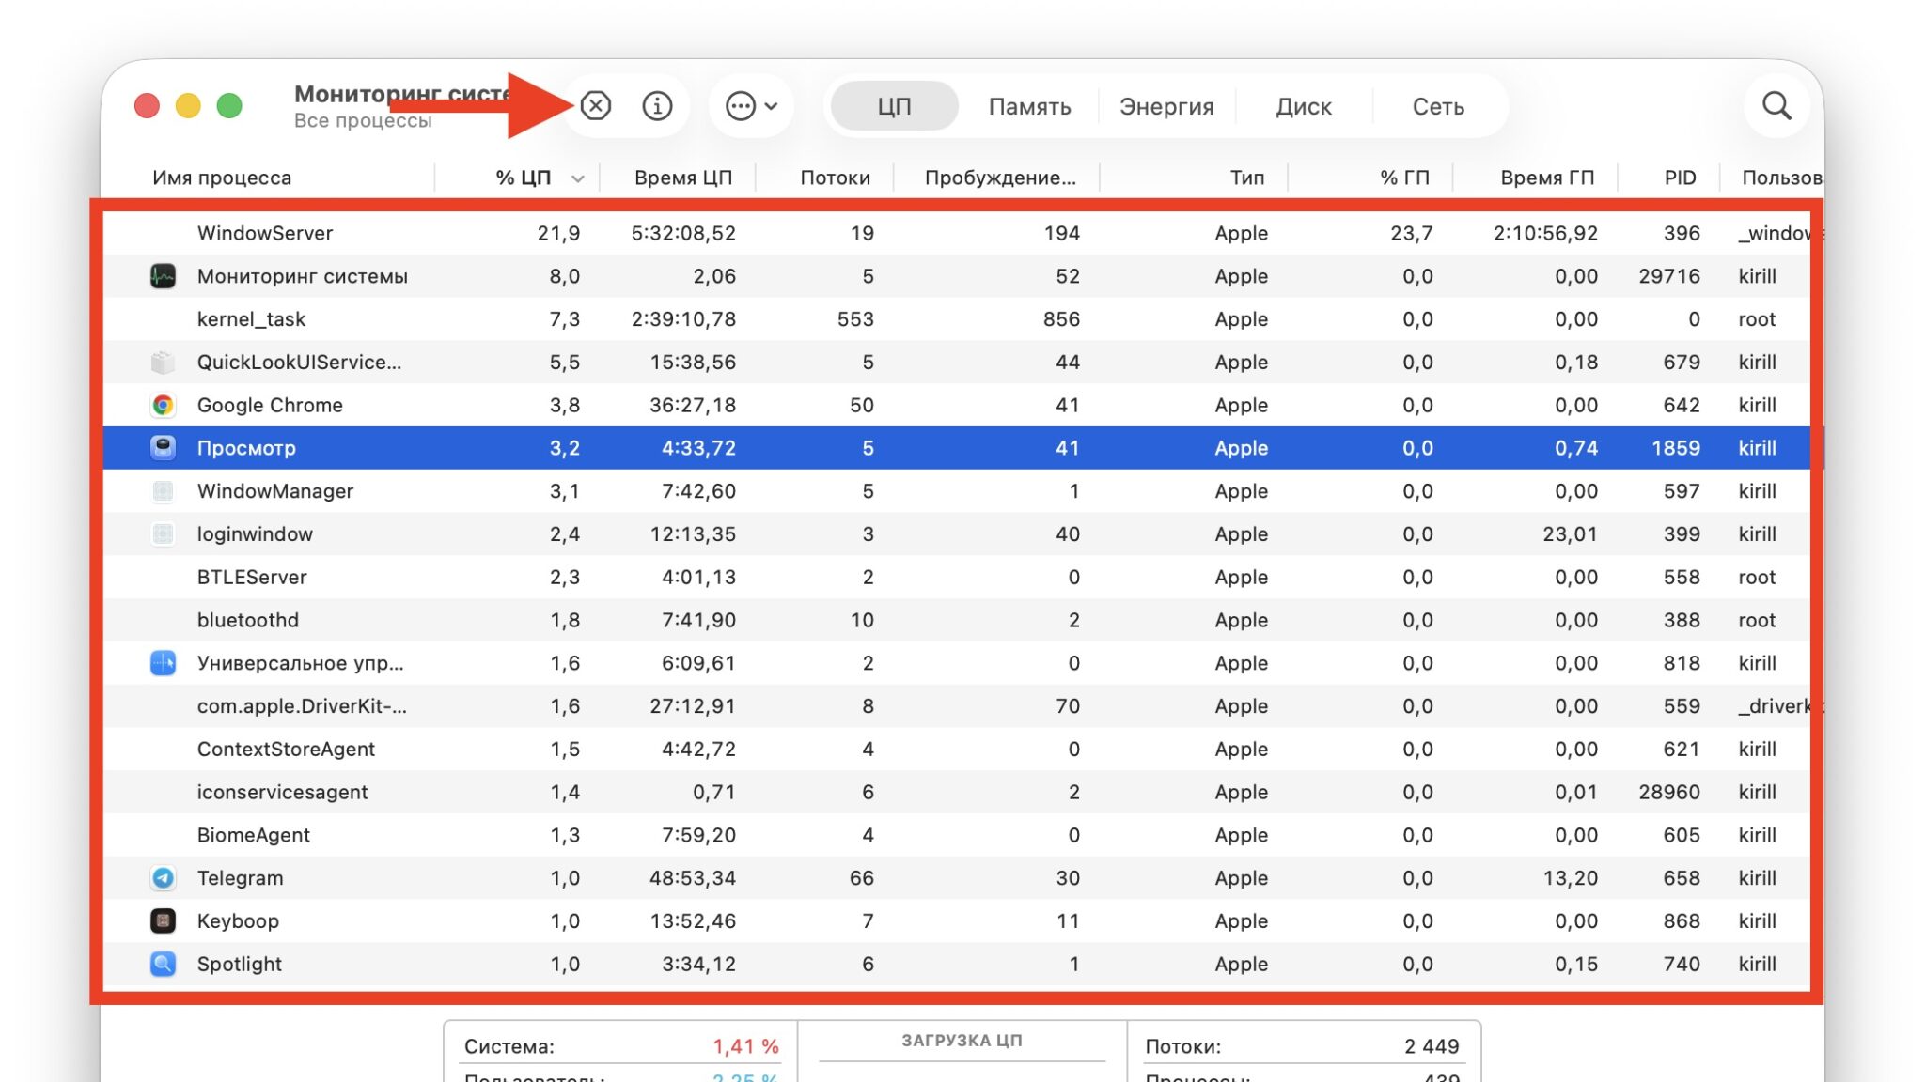
Task: Sort by PID column header
Action: [1680, 178]
